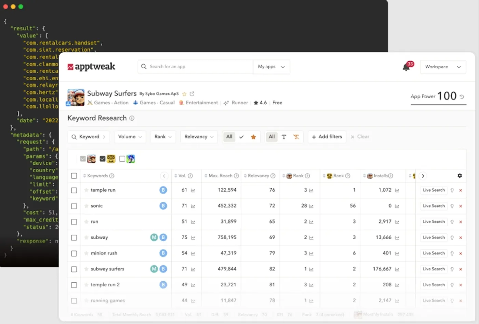Check the subway row checkbox
Image resolution: width=479 pixels, height=324 pixels.
click(x=74, y=238)
